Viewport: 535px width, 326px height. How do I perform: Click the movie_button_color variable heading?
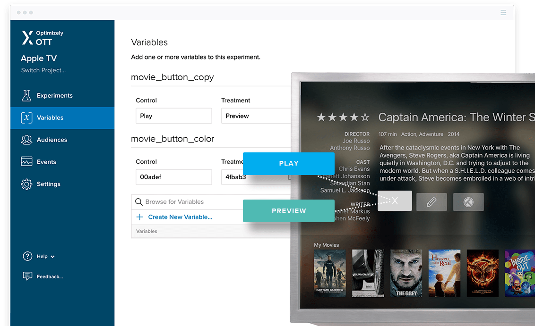(173, 139)
